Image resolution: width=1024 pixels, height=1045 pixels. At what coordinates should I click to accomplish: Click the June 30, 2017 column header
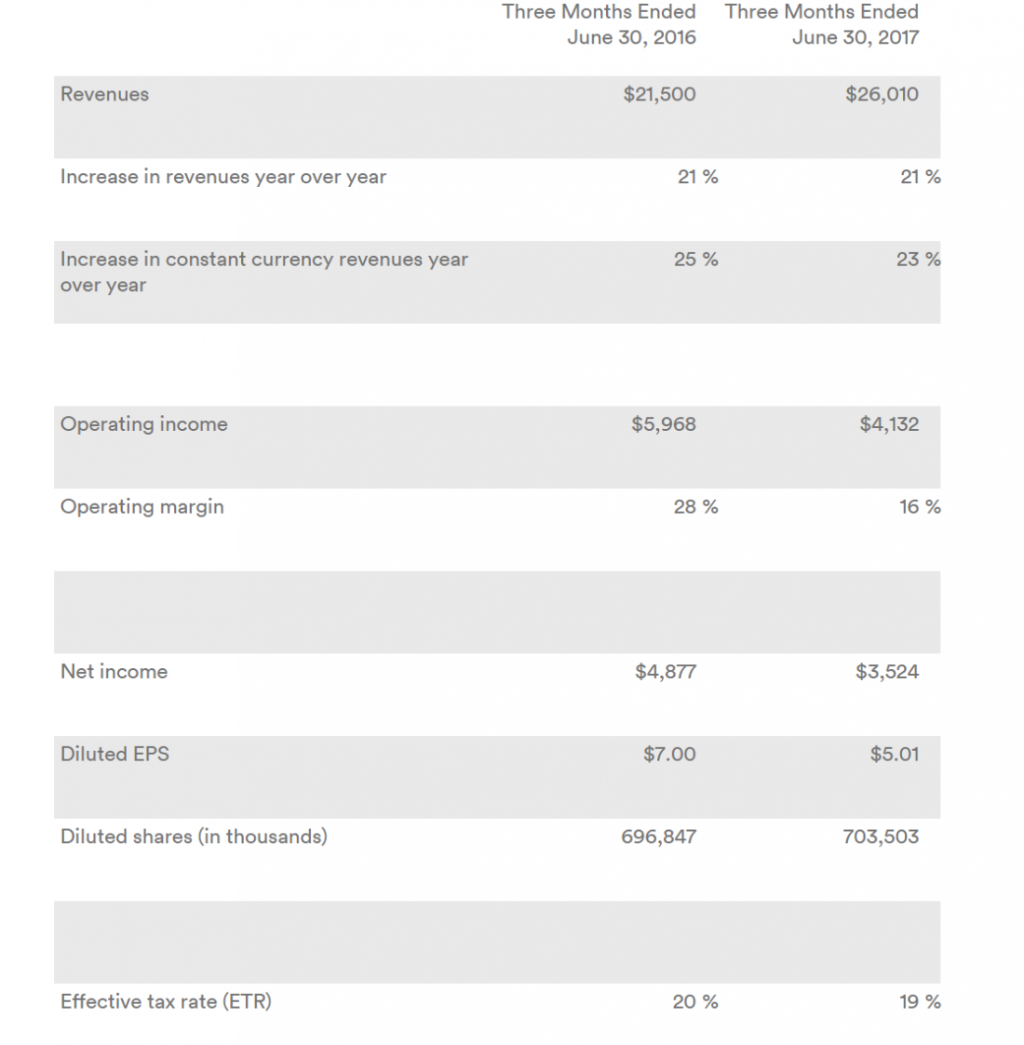tap(821, 24)
